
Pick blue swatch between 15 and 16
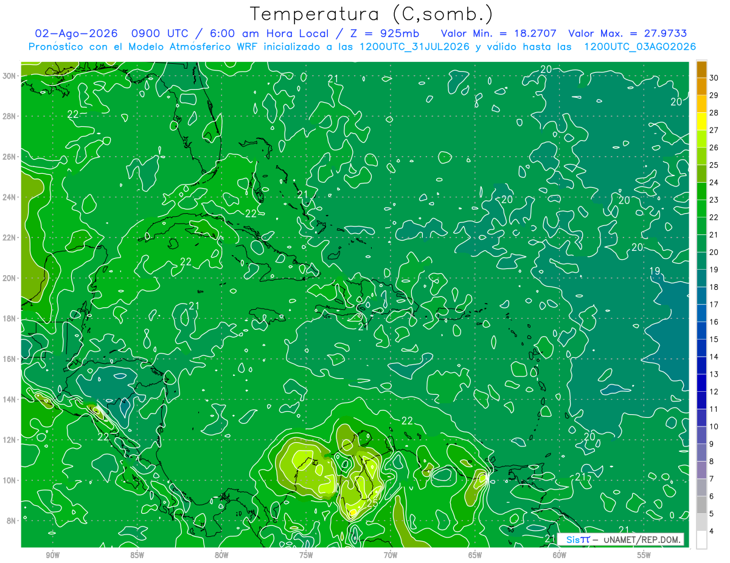[x=701, y=331]
